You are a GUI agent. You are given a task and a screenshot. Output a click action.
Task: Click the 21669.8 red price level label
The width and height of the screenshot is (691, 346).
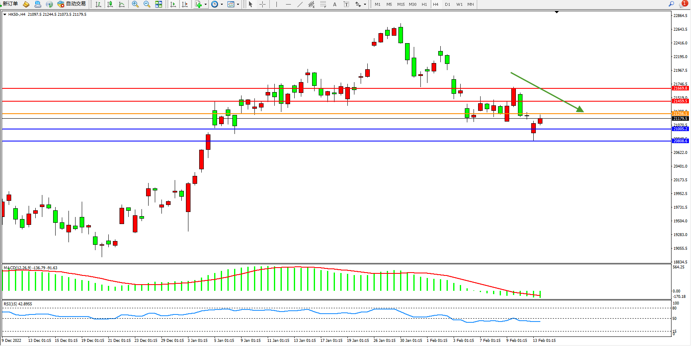(680, 88)
